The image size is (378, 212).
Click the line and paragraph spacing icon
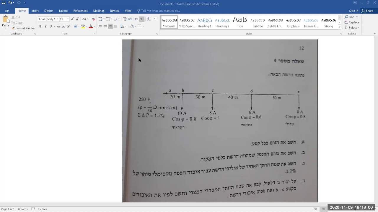tap(122, 26)
